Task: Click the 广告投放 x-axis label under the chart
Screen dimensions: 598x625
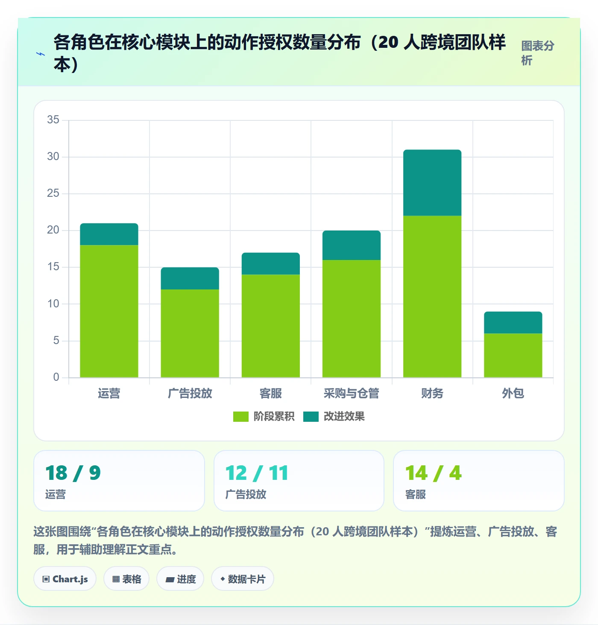Action: point(190,393)
